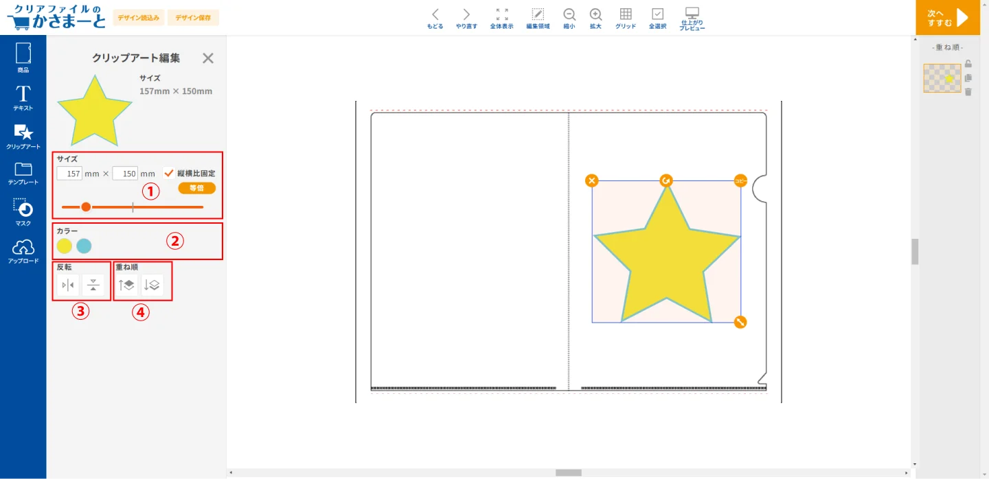Select the テキスト text tool
989x479 pixels.
23,98
